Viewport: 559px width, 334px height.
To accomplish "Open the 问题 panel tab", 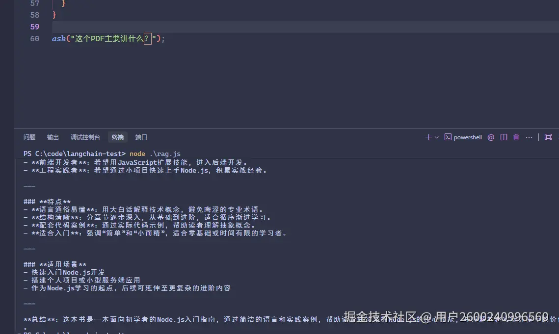I will 29,137.
